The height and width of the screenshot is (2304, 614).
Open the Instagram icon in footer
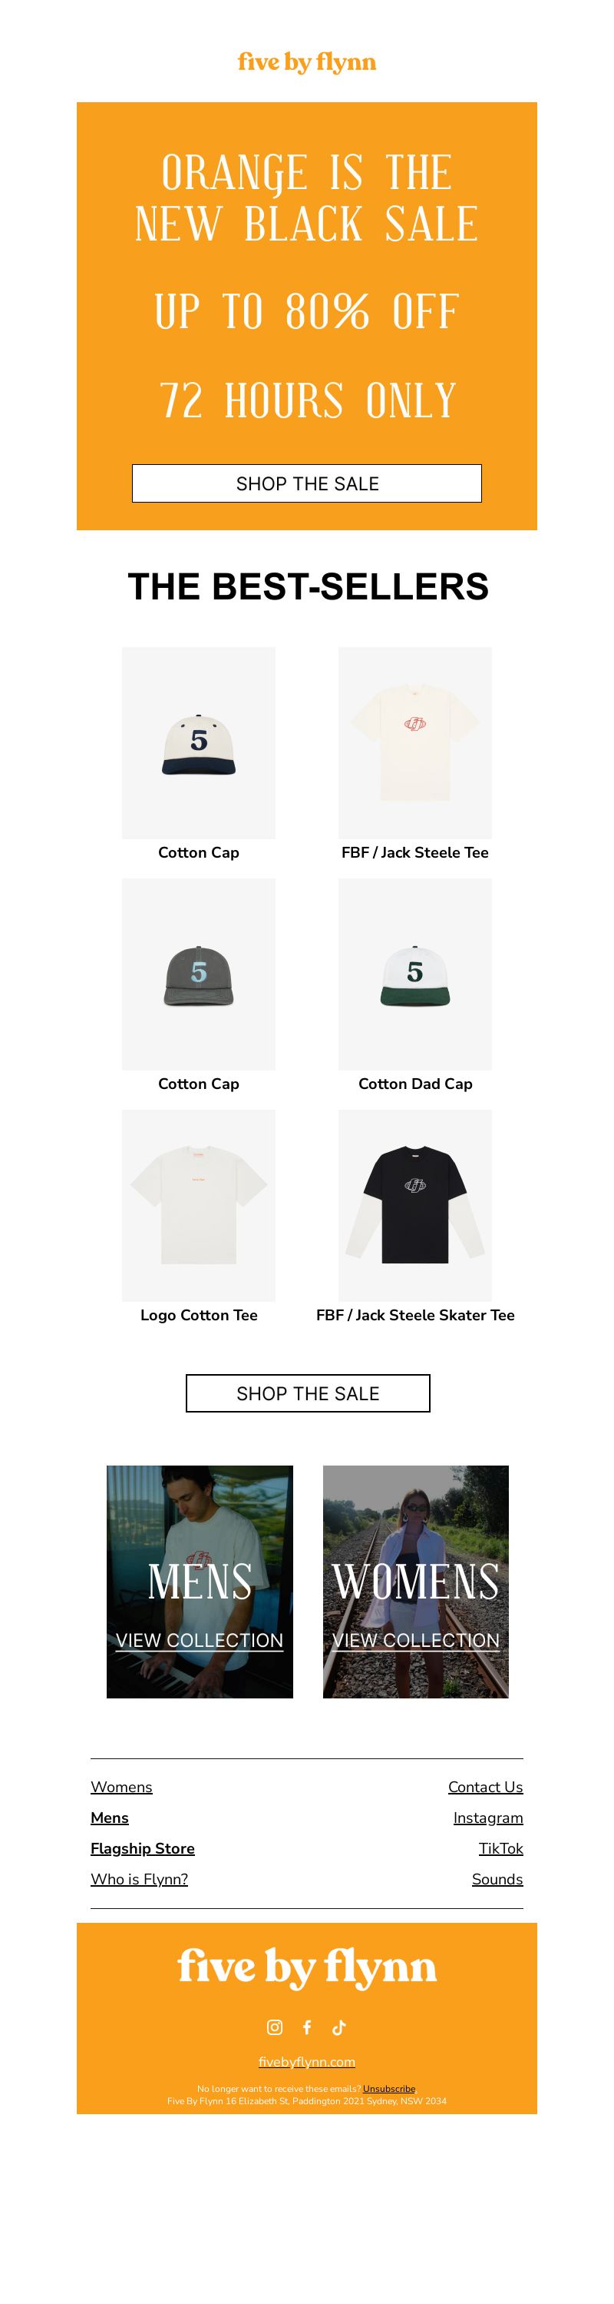pos(276,2027)
